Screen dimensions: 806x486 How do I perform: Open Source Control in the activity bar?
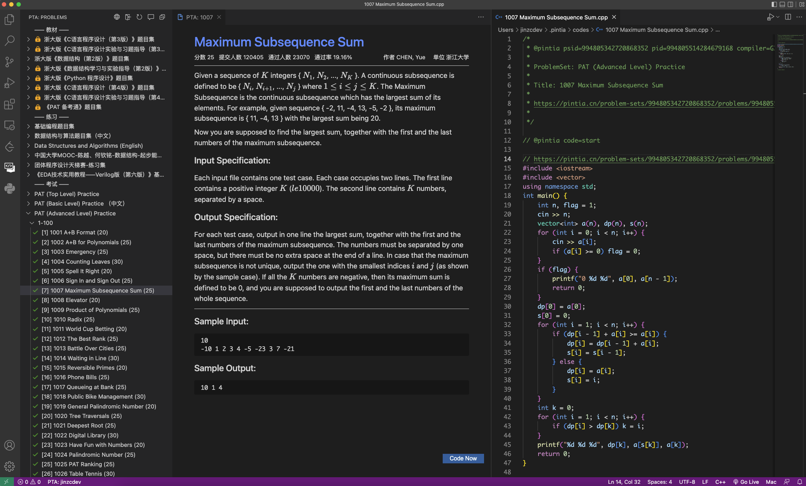coord(9,62)
